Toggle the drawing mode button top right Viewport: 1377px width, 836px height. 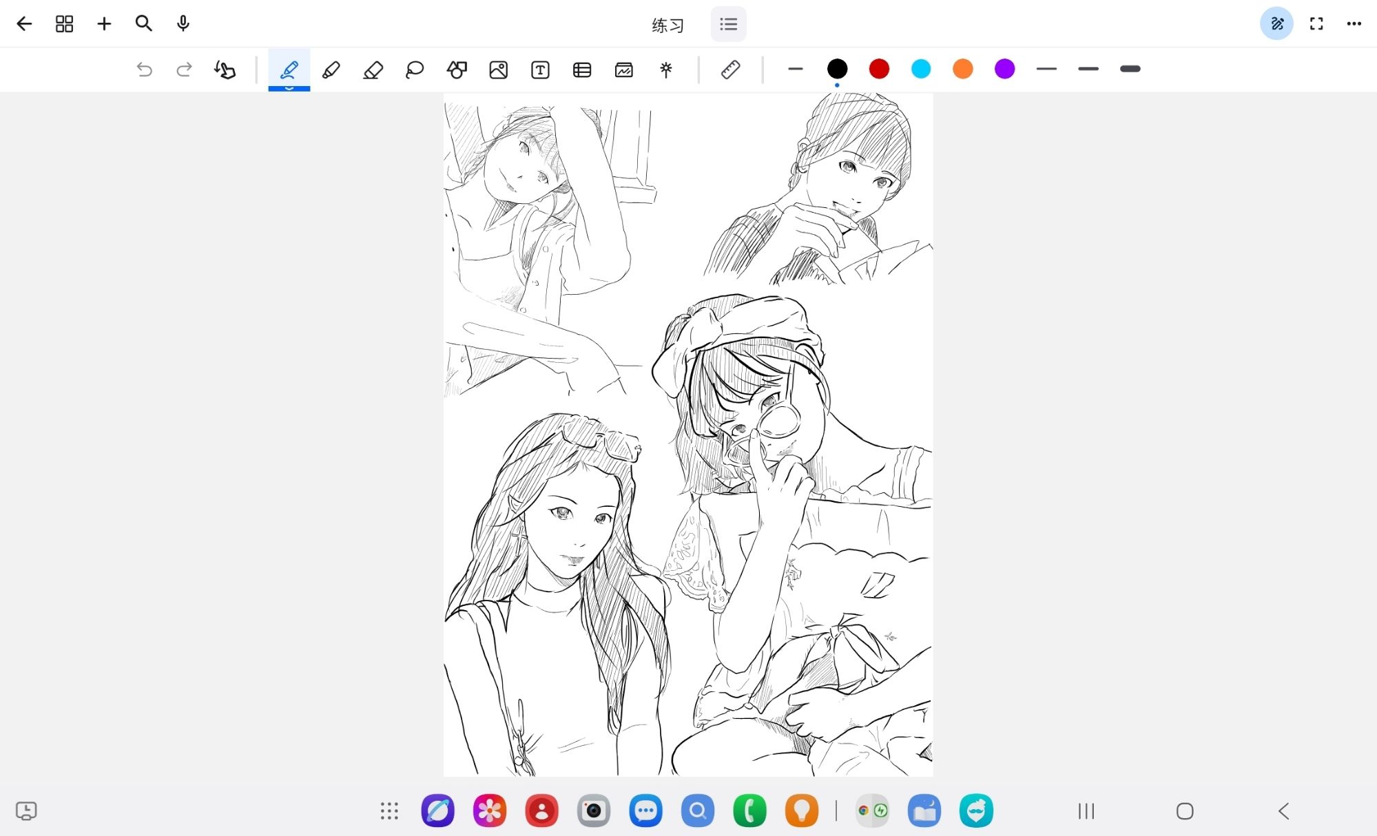pos(1276,24)
